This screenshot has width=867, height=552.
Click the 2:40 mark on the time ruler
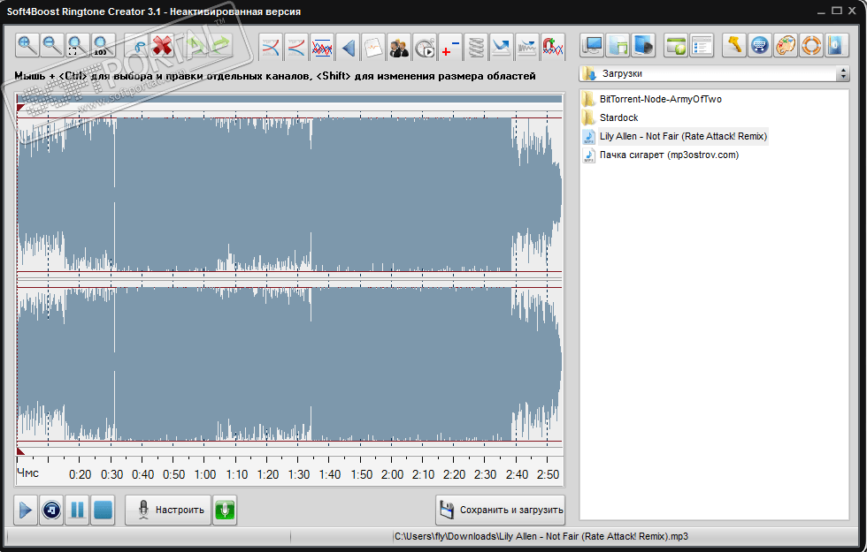(x=517, y=475)
